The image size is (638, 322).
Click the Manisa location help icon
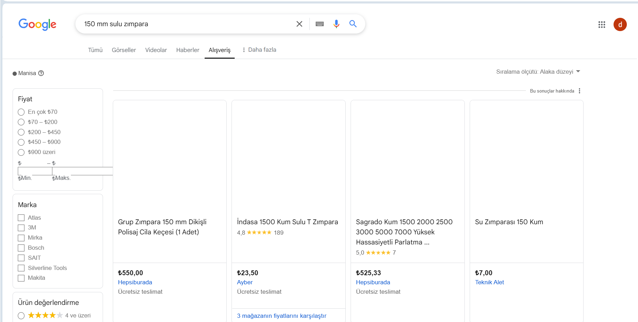point(41,73)
